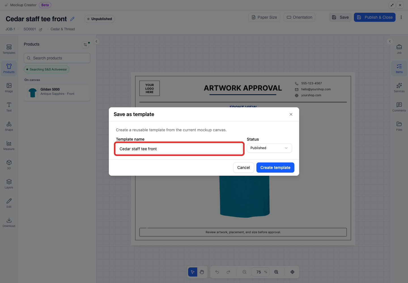Collapse the right side panel chevron
Viewport: 408px width, 283px height.
(390, 41)
